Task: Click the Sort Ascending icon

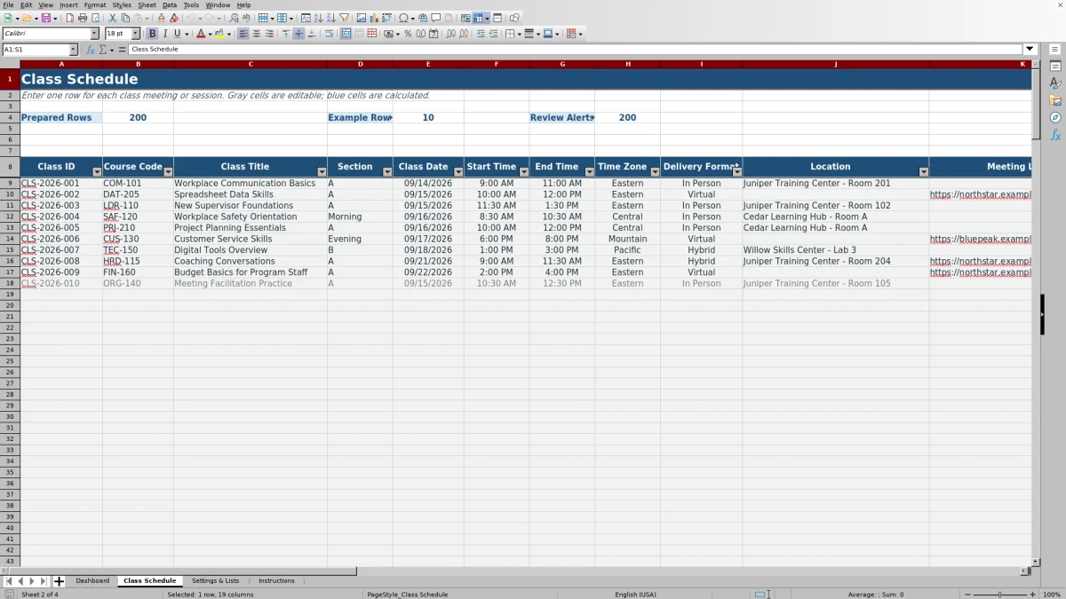Action: click(318, 18)
